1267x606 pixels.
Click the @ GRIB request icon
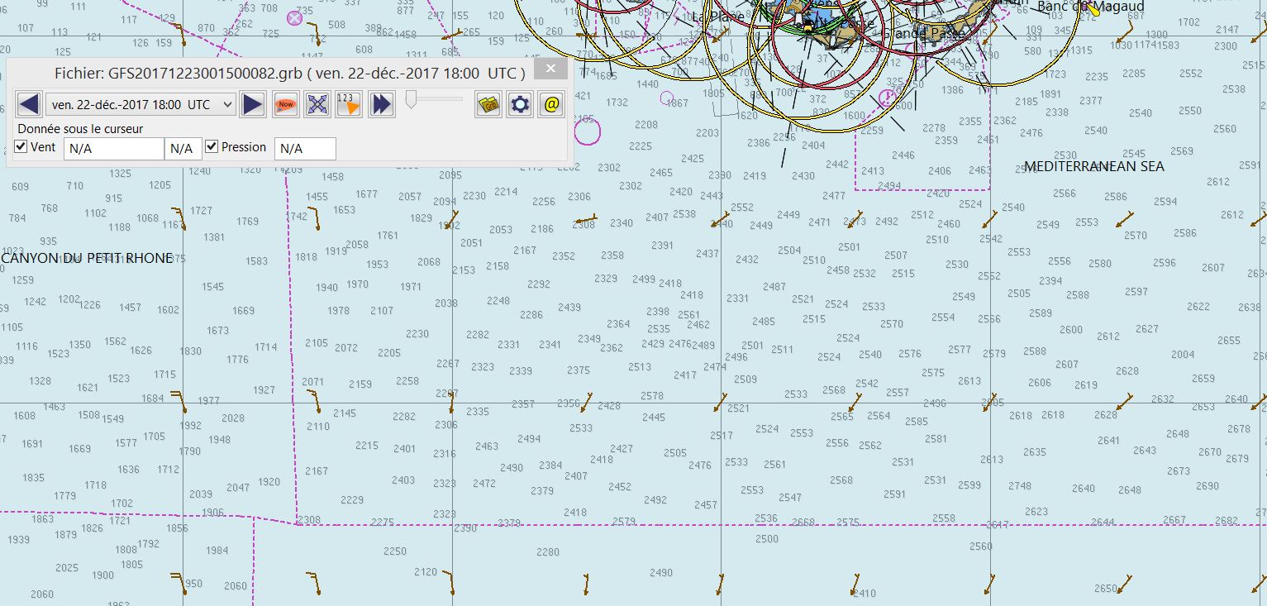(551, 104)
